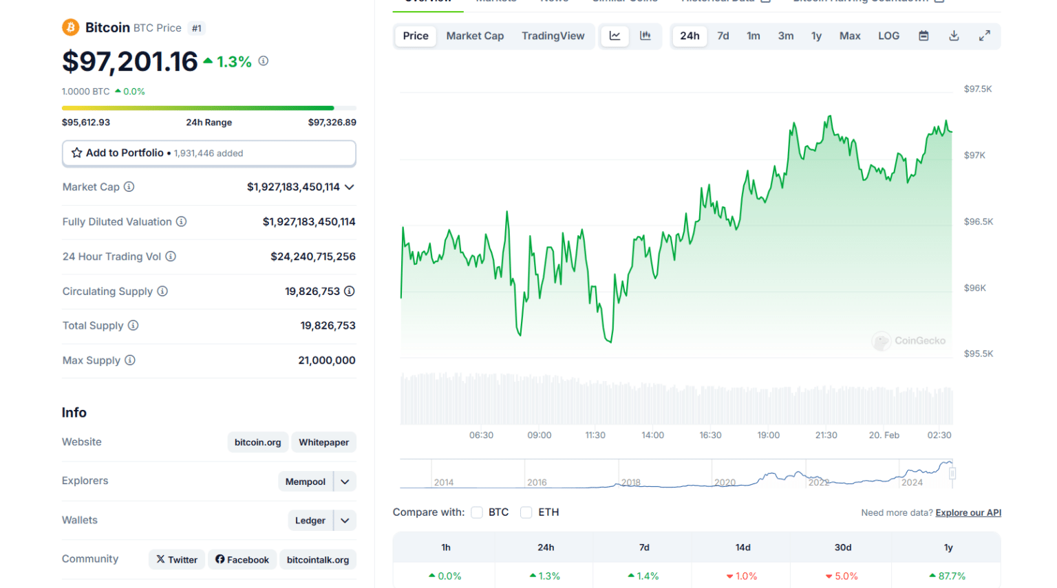Select the Price chart tab
Viewport: 1057px width, 588px height.
click(x=416, y=36)
